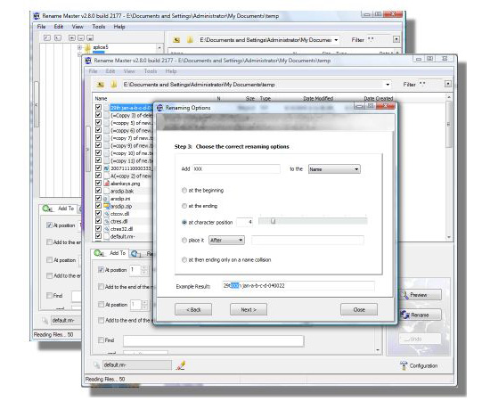The image size is (490, 401).
Task: Click the magnifier icon on Preview button
Action: pos(404,295)
